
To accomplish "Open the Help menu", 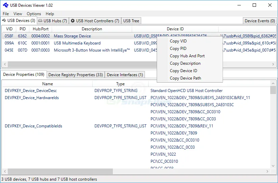I will (50, 13).
